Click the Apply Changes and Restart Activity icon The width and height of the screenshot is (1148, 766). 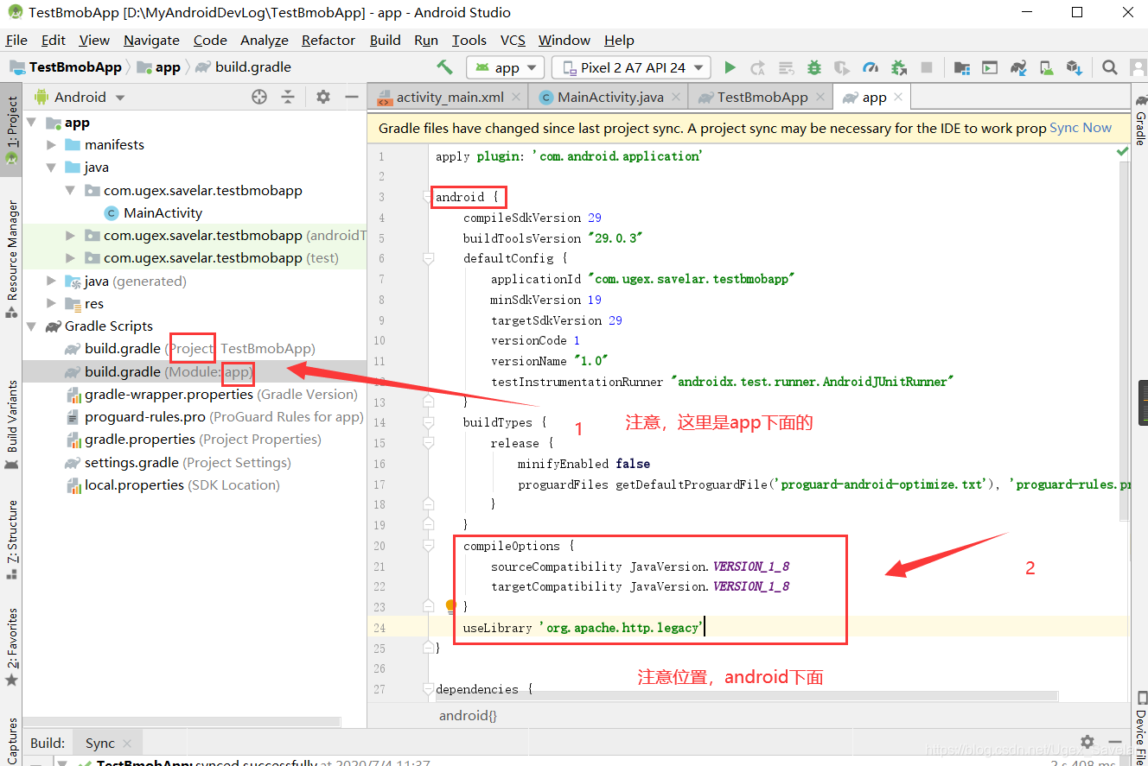[758, 67]
